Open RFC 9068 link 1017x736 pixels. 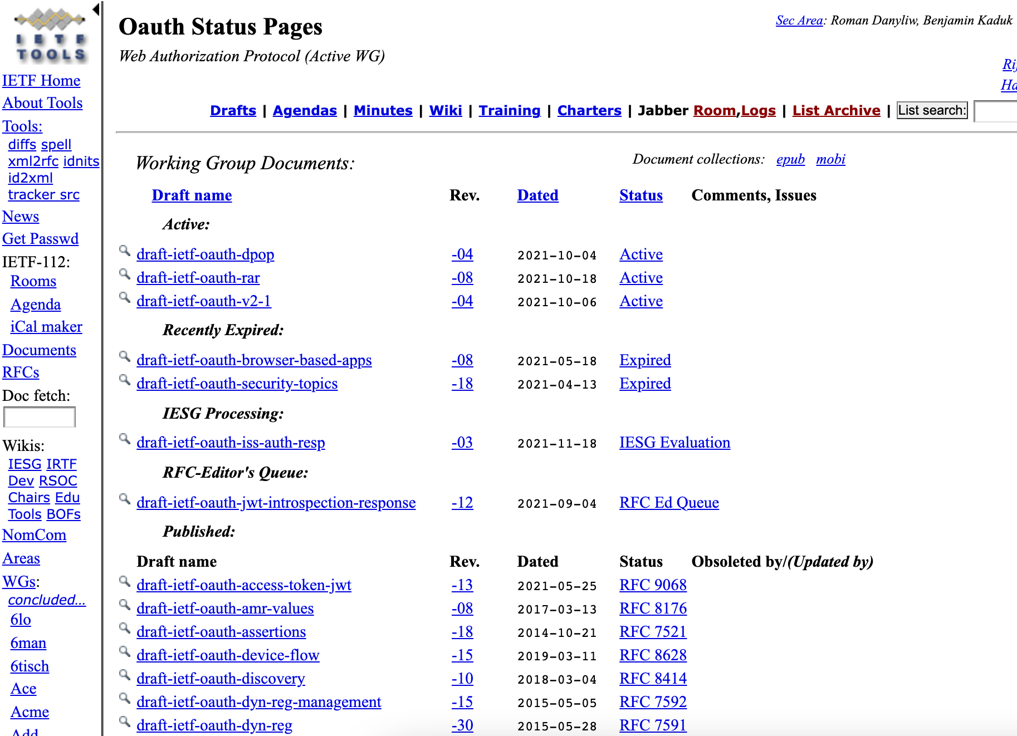653,585
